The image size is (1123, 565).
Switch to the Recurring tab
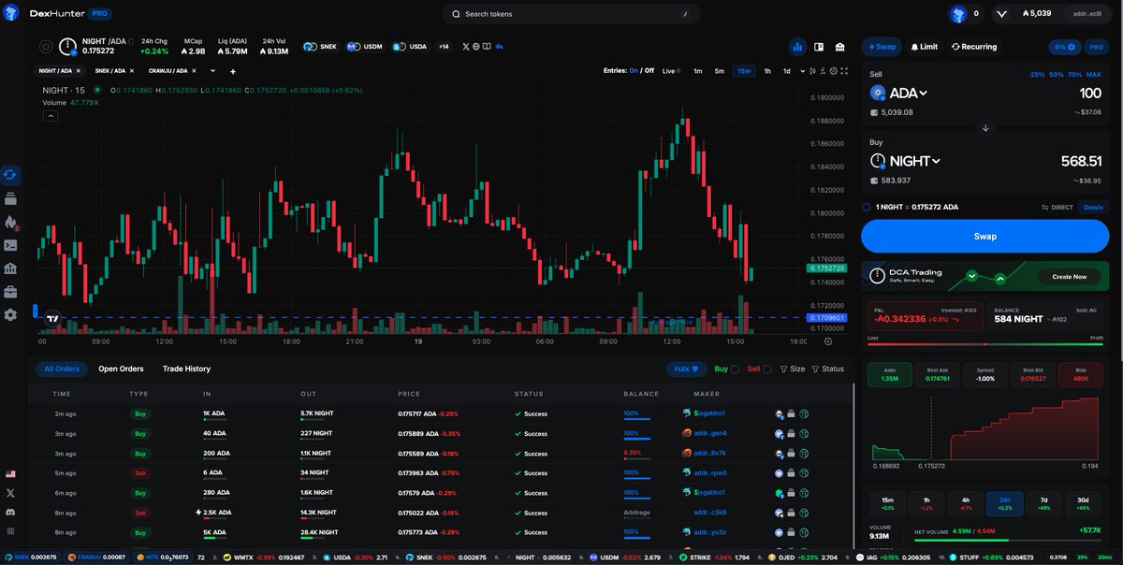[974, 47]
